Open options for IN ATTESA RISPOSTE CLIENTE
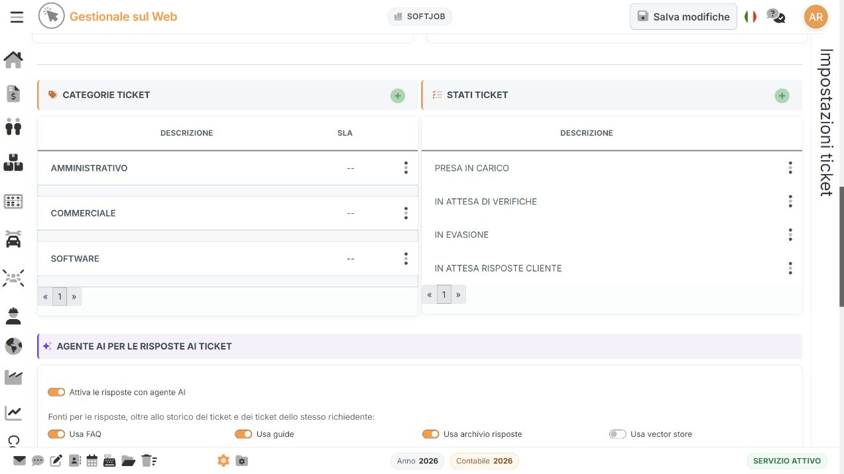Viewport: 844px width, 474px height. (790, 268)
